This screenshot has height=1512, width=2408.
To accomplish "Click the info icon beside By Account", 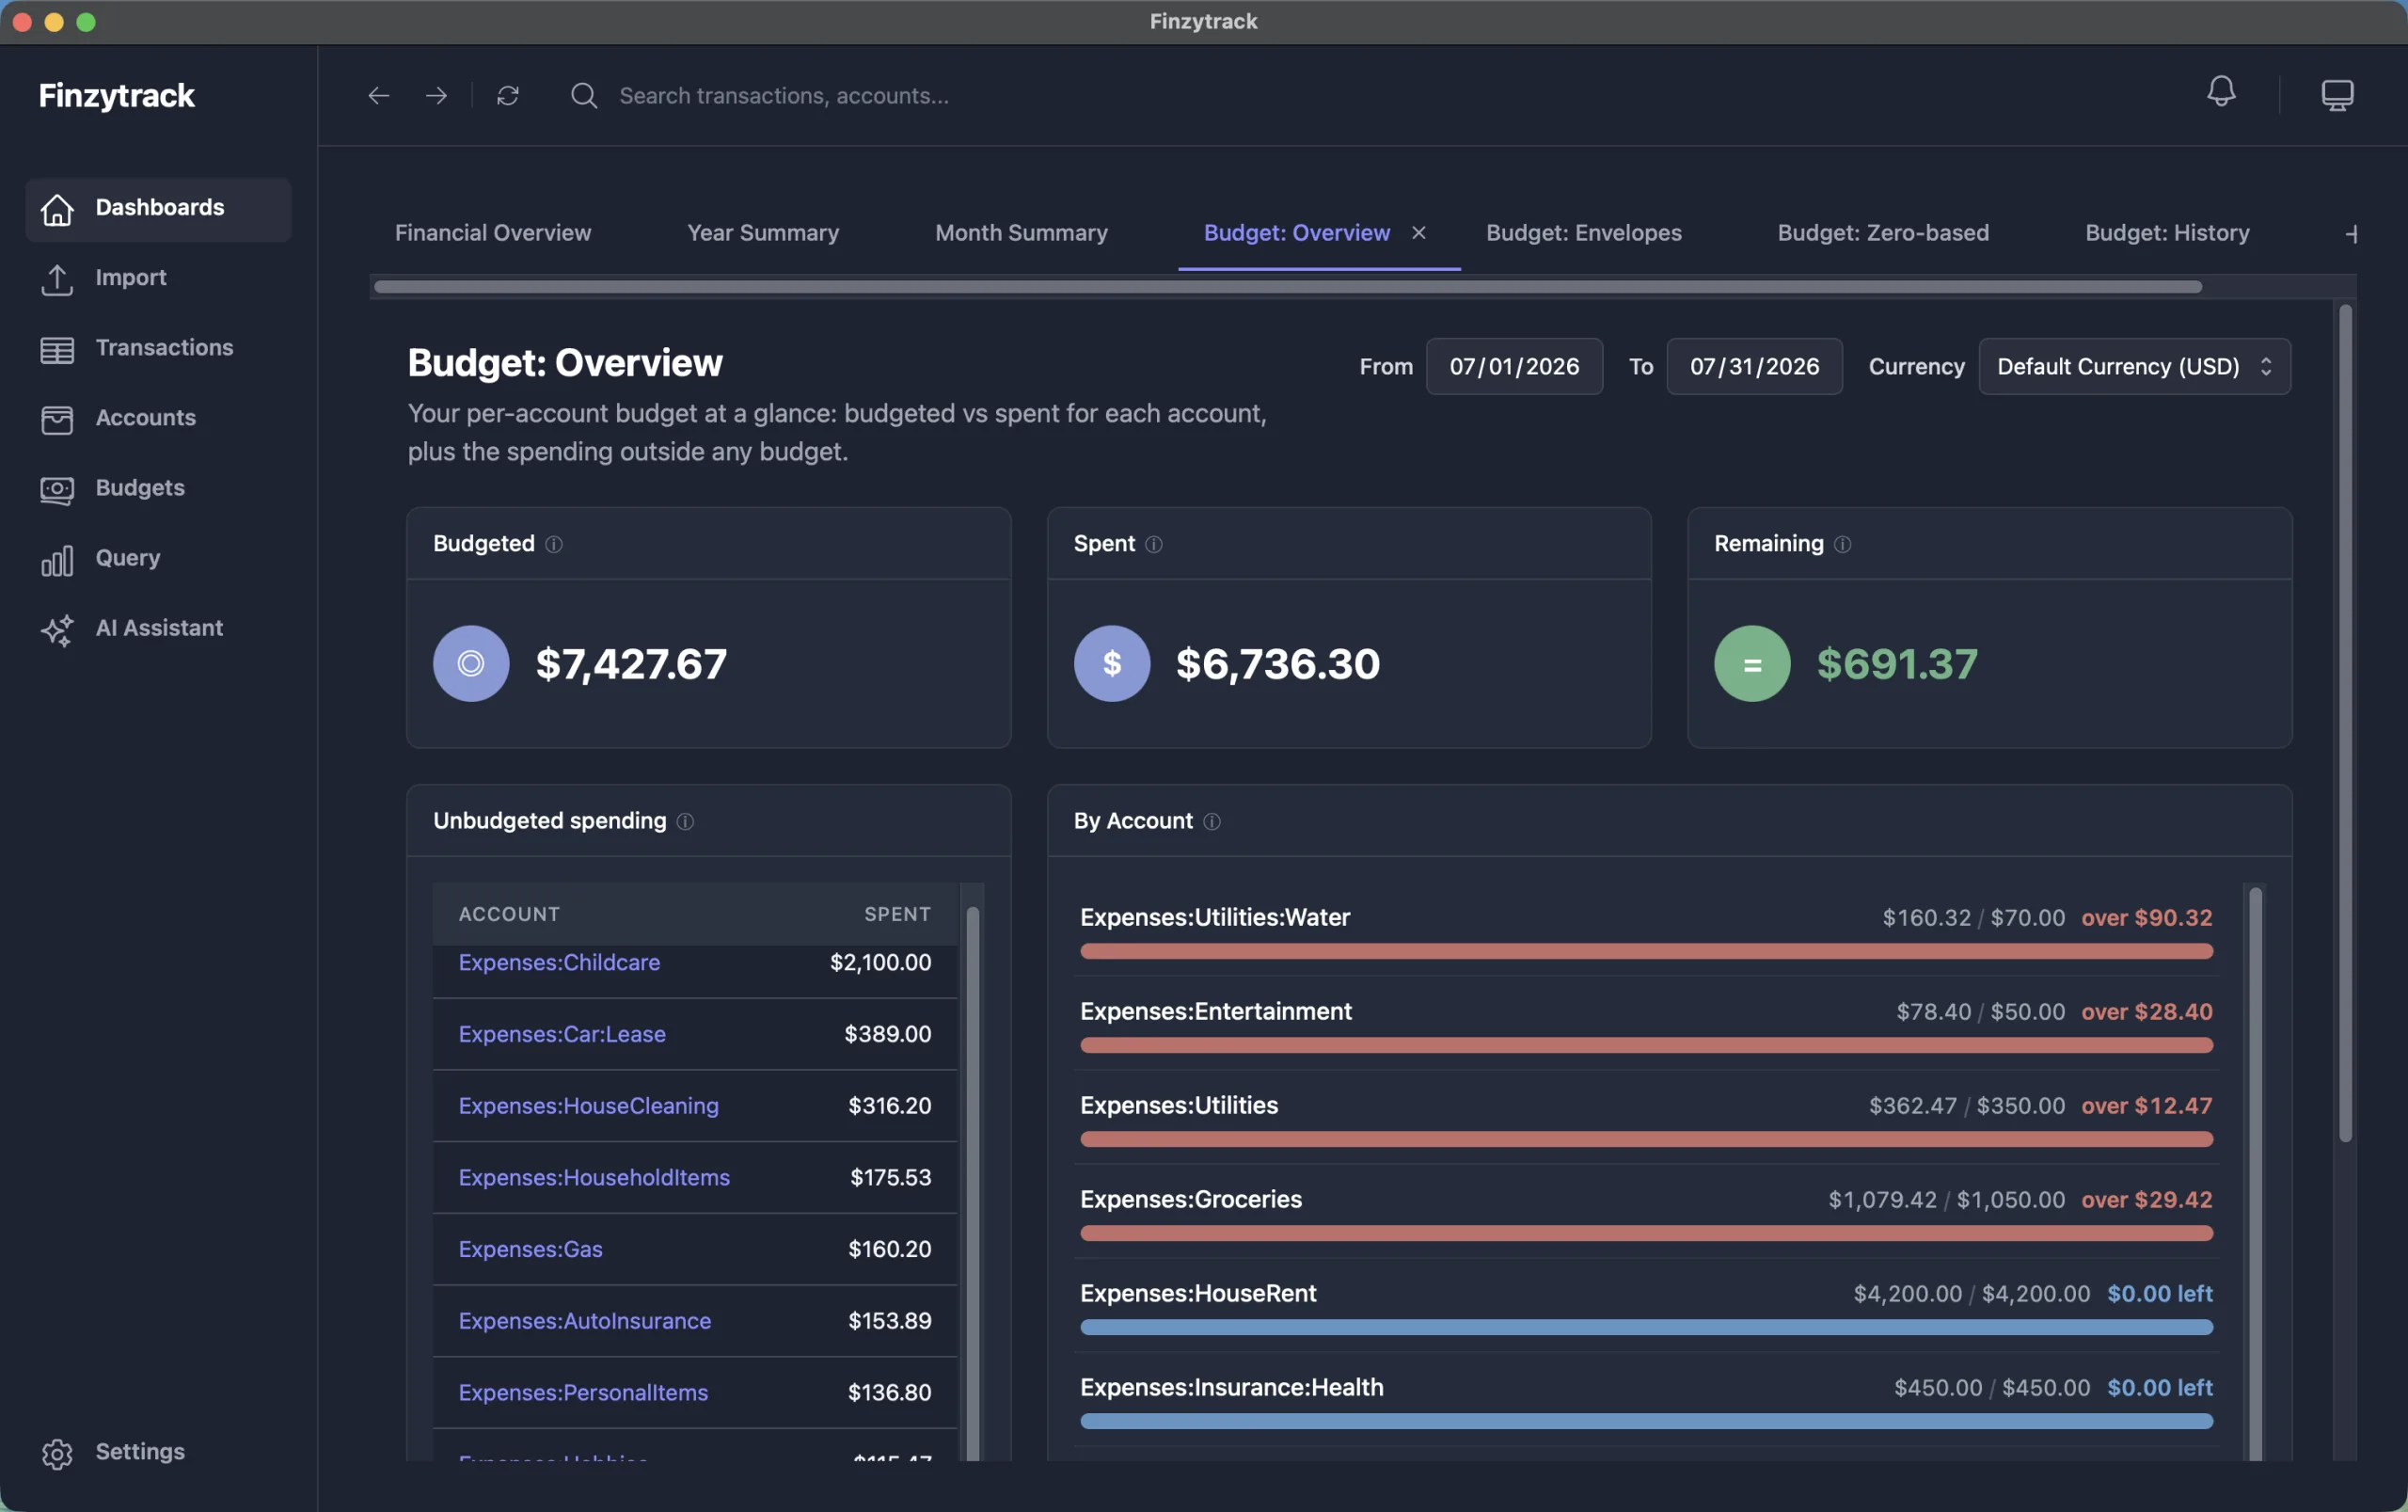I will coord(1212,821).
